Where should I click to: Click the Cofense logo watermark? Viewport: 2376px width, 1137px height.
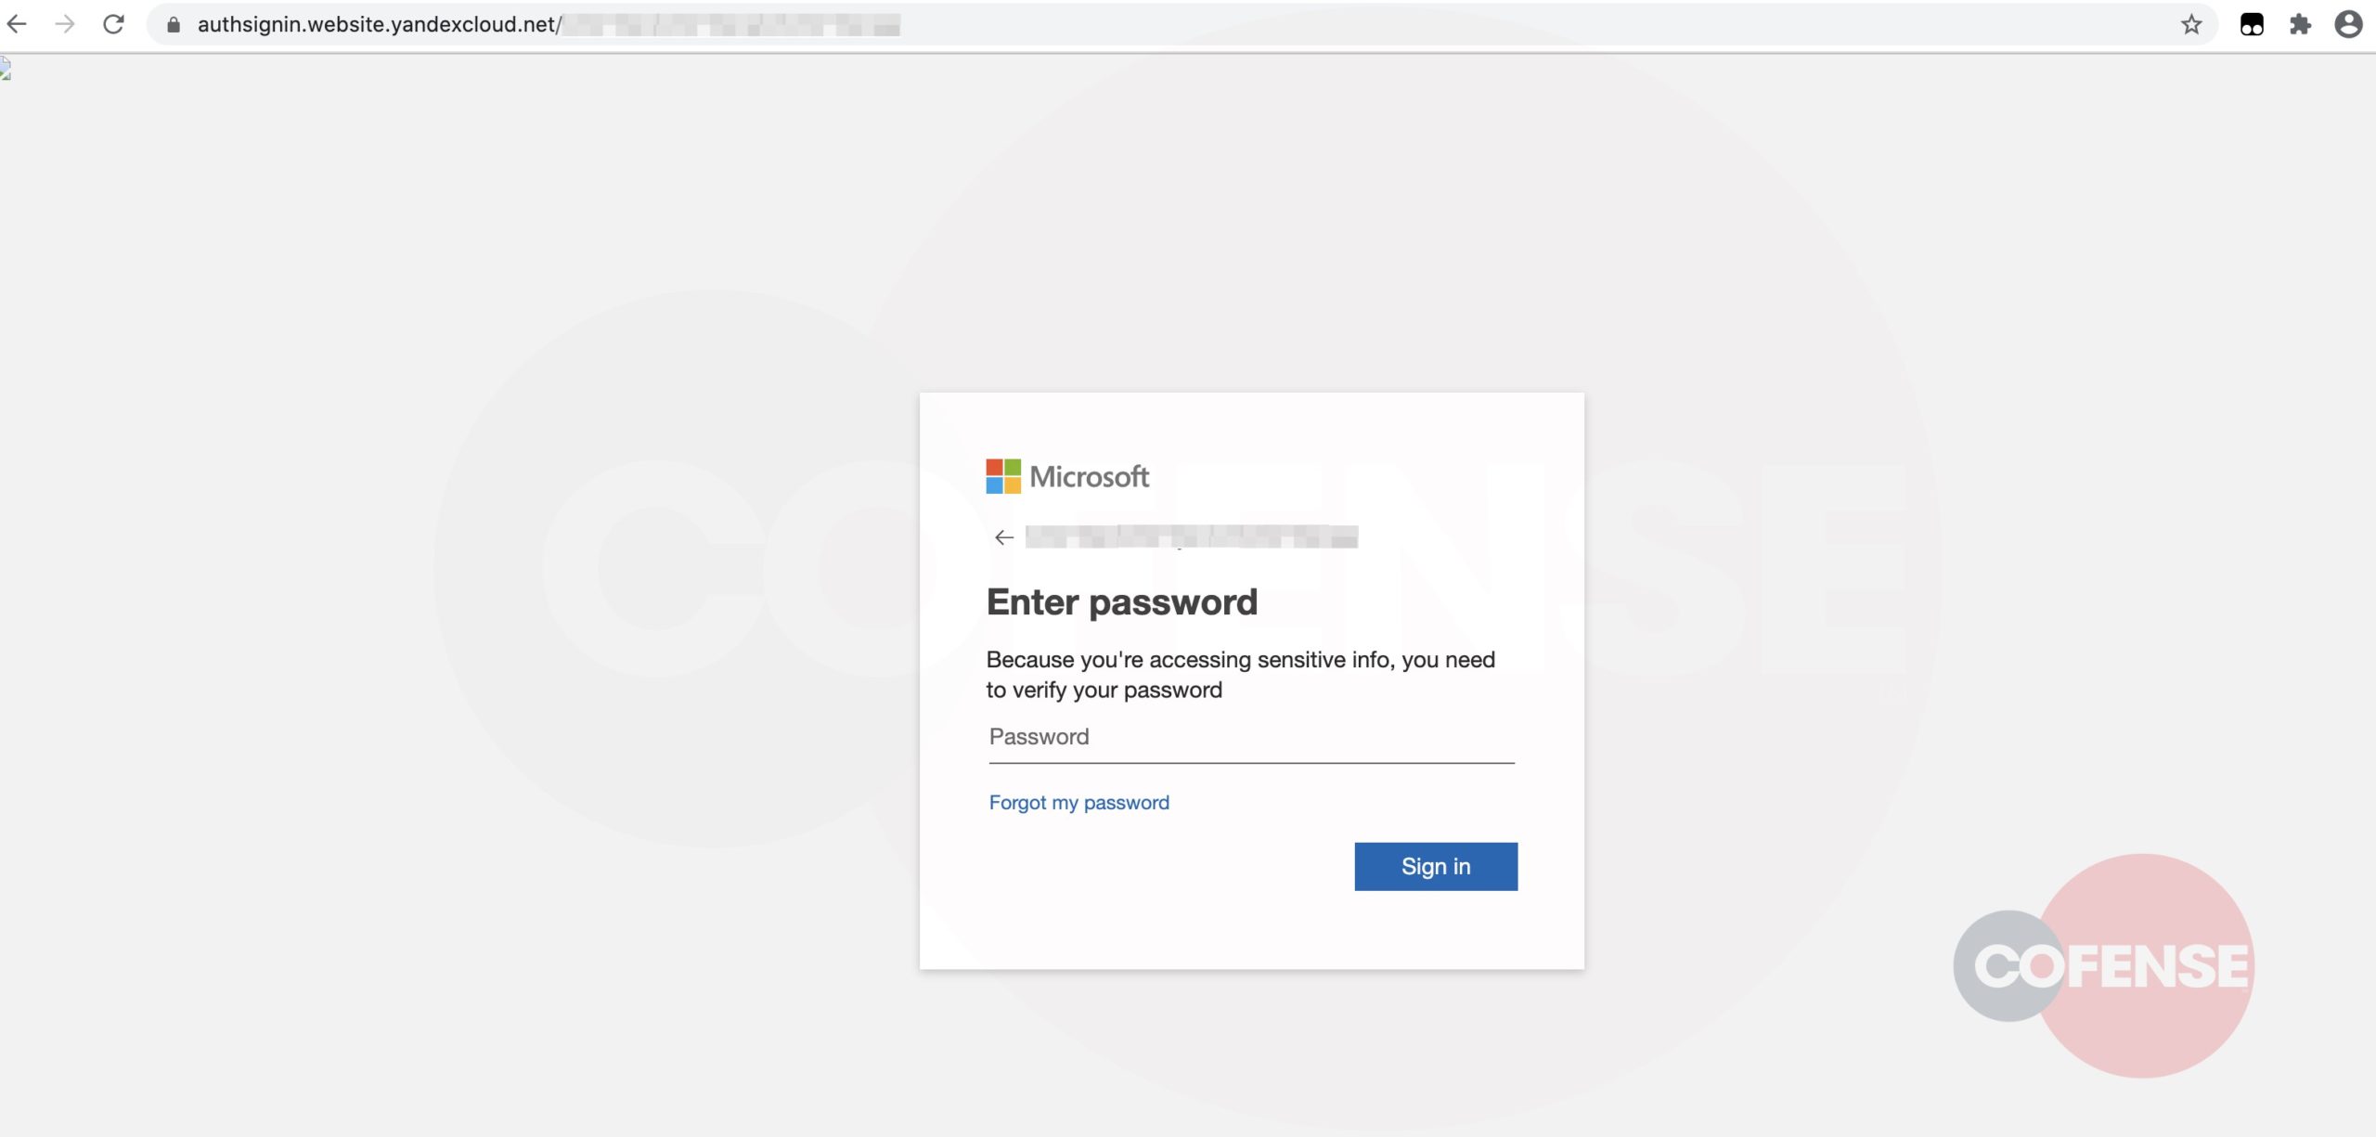point(2105,965)
